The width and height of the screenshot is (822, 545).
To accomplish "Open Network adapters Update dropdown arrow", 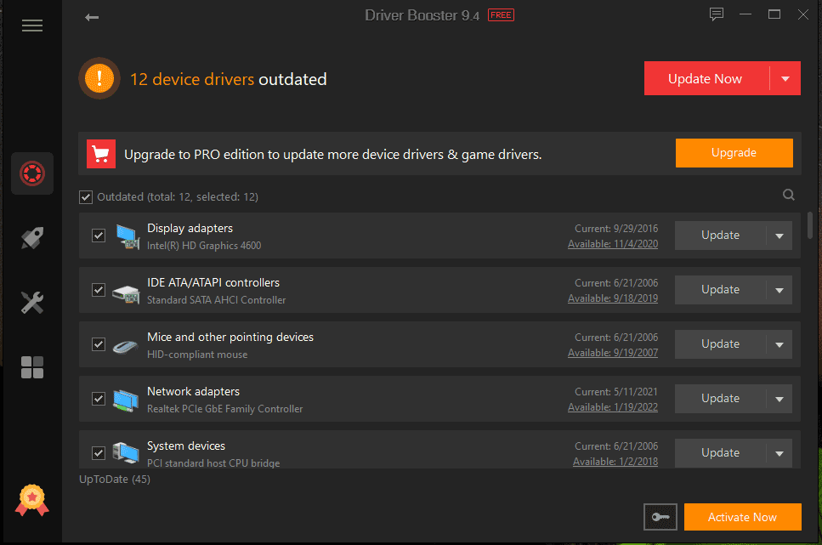I will pyautogui.click(x=779, y=399).
